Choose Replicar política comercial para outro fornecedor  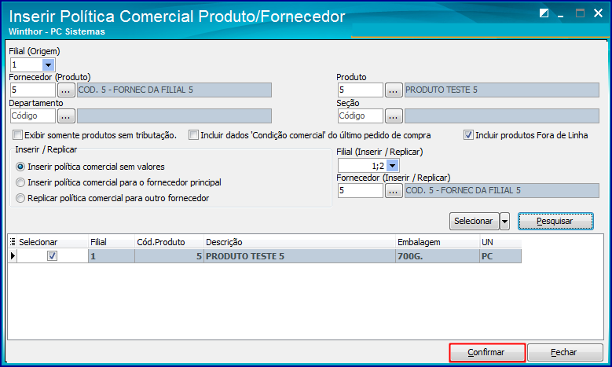pyautogui.click(x=20, y=198)
